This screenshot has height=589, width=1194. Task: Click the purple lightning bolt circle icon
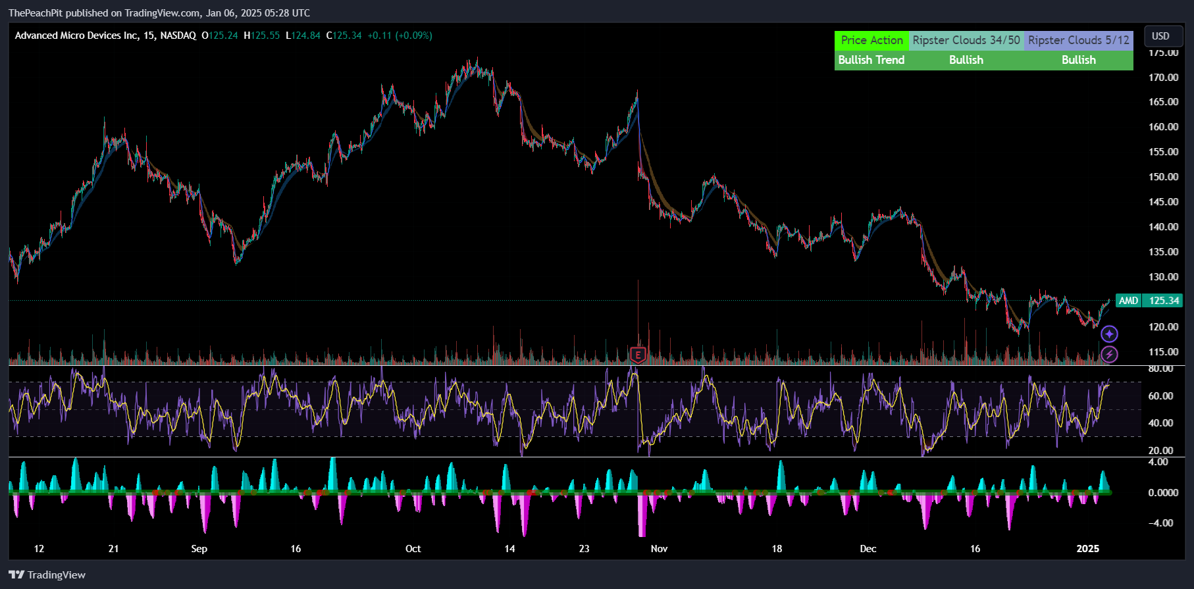click(1109, 355)
